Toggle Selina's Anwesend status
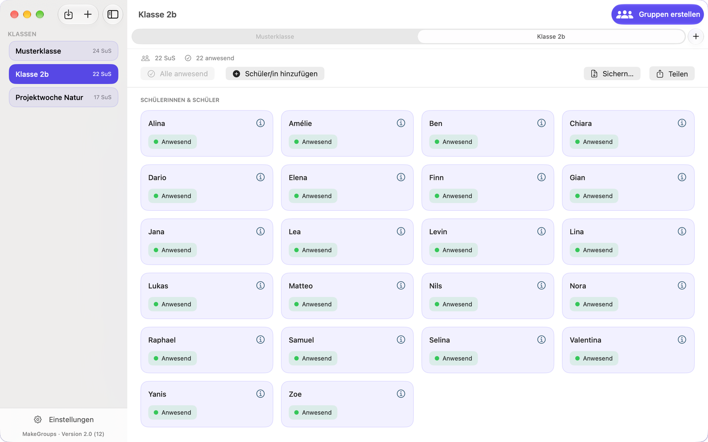This screenshot has width=708, height=442. coord(454,358)
